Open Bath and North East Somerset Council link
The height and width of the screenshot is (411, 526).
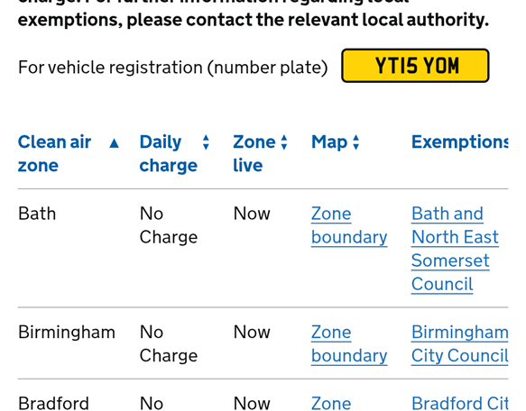(x=455, y=249)
